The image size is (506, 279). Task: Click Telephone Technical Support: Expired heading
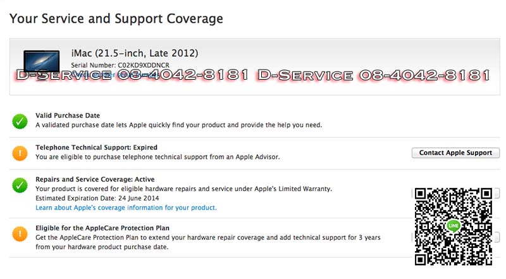click(96, 147)
